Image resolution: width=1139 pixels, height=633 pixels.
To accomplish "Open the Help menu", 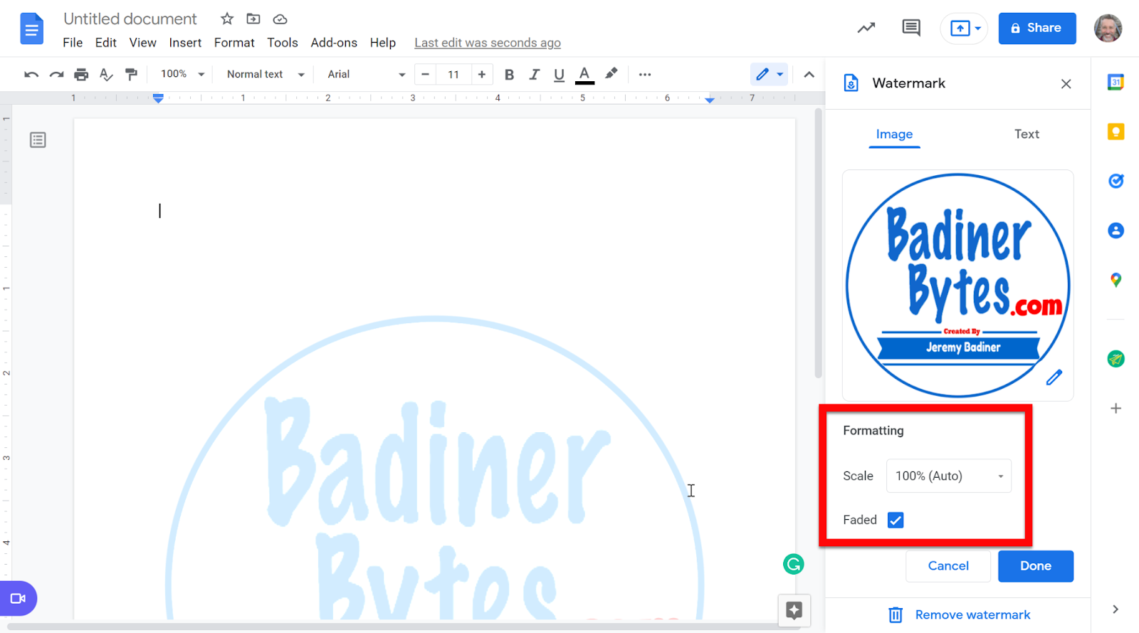I will tap(382, 43).
